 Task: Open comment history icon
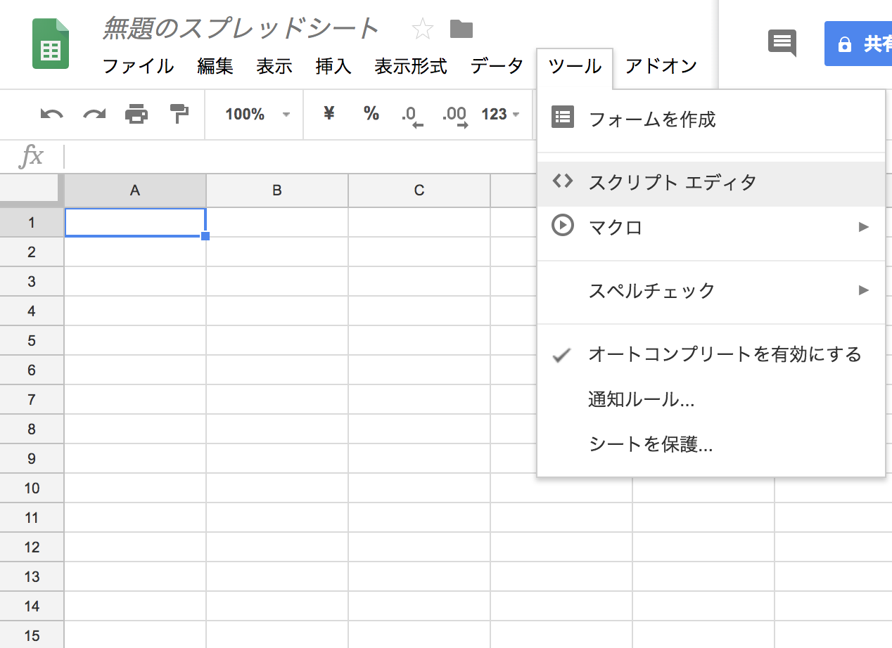782,44
